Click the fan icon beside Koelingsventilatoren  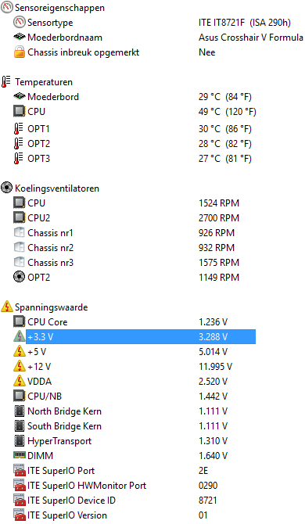point(7,188)
